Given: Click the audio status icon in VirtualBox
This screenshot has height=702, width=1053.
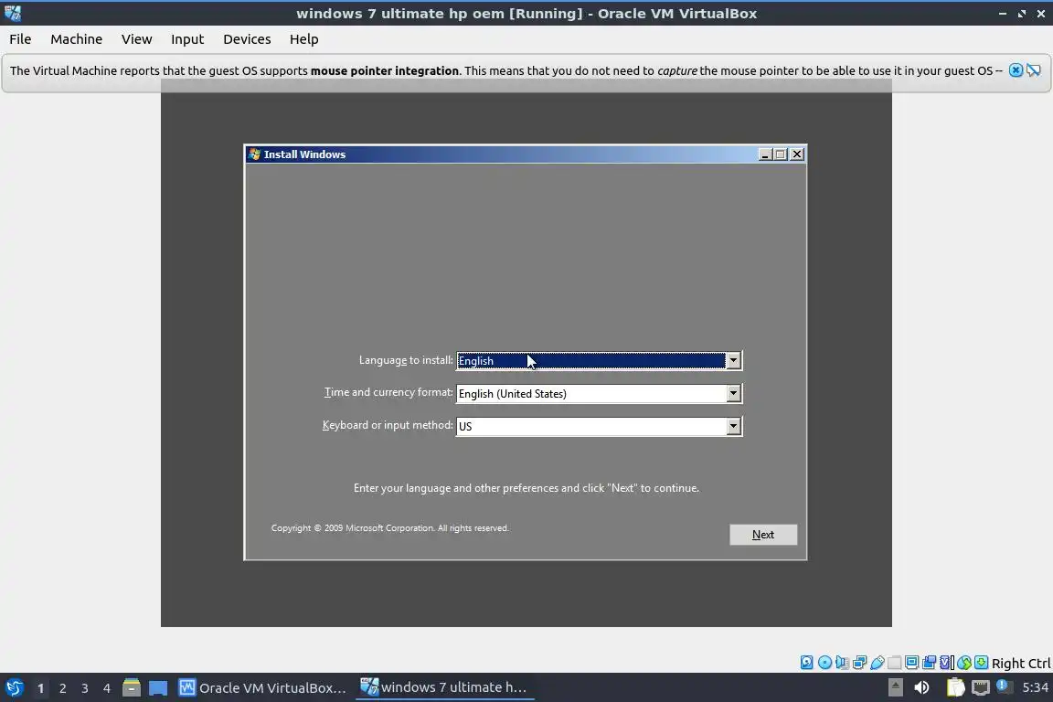Looking at the screenshot, I should tap(842, 663).
